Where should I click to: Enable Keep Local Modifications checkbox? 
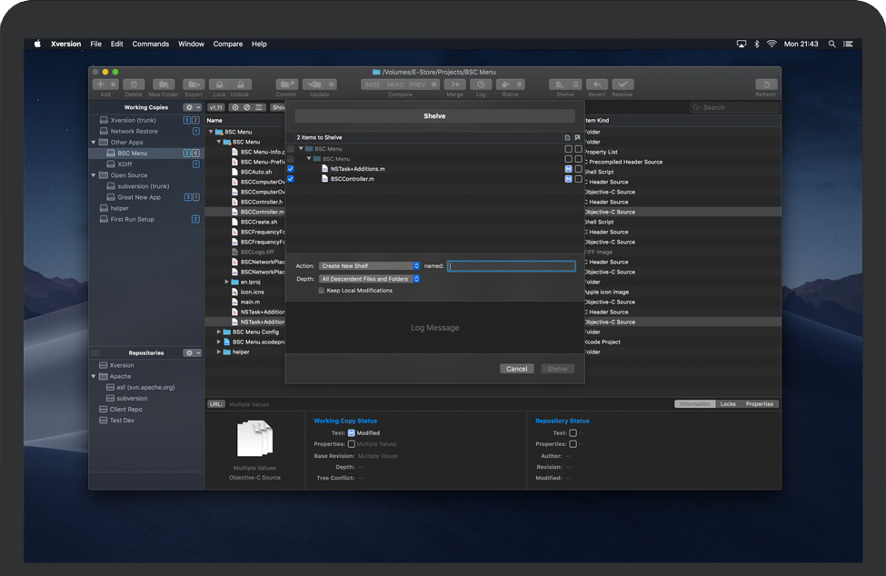pos(322,291)
